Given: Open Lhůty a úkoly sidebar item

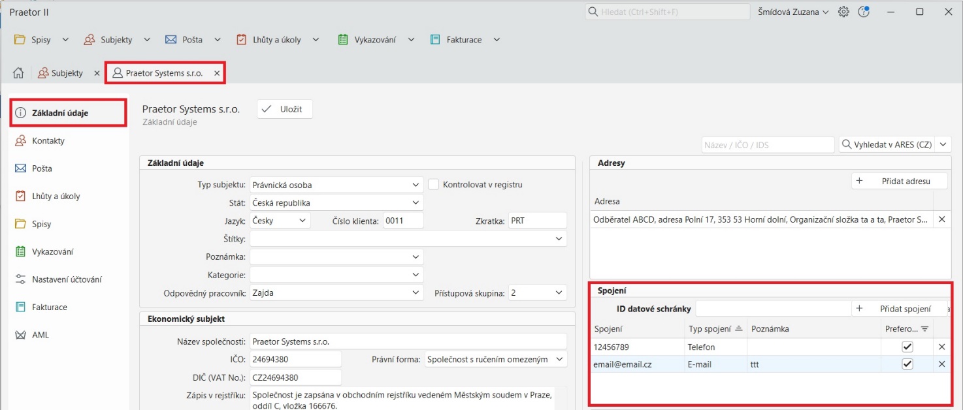Looking at the screenshot, I should click(x=56, y=196).
